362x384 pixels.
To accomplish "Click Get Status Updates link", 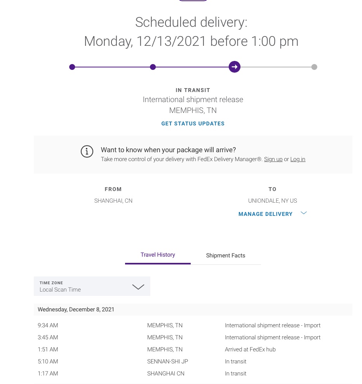I will coord(193,123).
